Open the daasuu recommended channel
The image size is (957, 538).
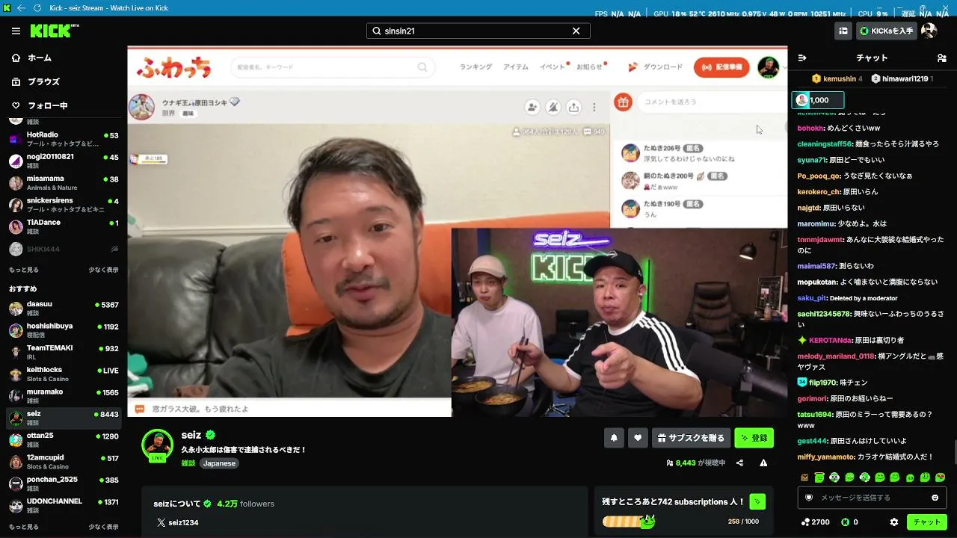click(64, 308)
